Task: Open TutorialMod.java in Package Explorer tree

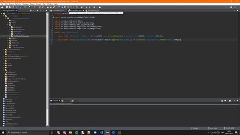Action: [x=18, y=48]
